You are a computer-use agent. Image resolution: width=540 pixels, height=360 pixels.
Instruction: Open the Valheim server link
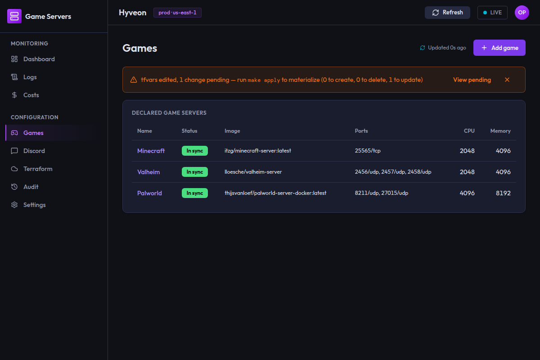(148, 172)
